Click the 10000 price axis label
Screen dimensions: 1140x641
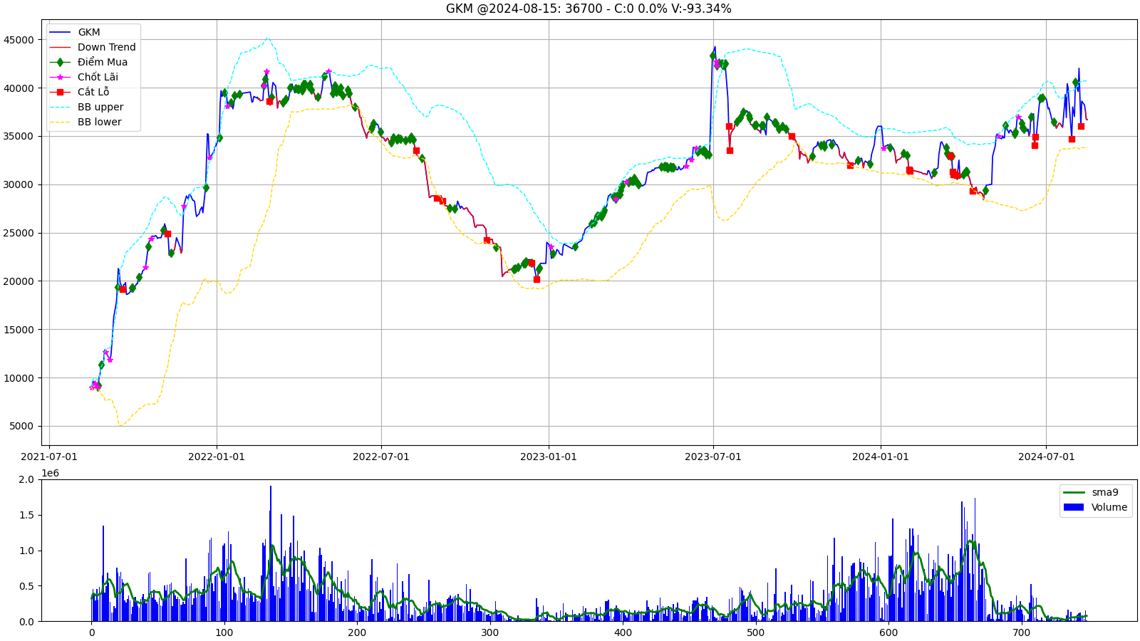[19, 378]
